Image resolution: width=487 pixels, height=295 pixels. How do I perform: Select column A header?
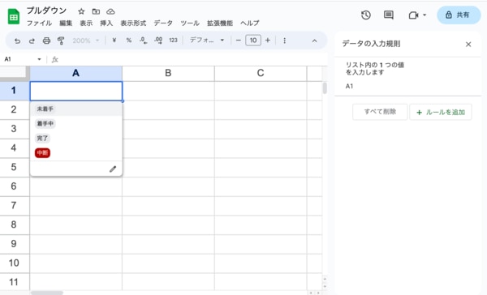[x=75, y=74]
